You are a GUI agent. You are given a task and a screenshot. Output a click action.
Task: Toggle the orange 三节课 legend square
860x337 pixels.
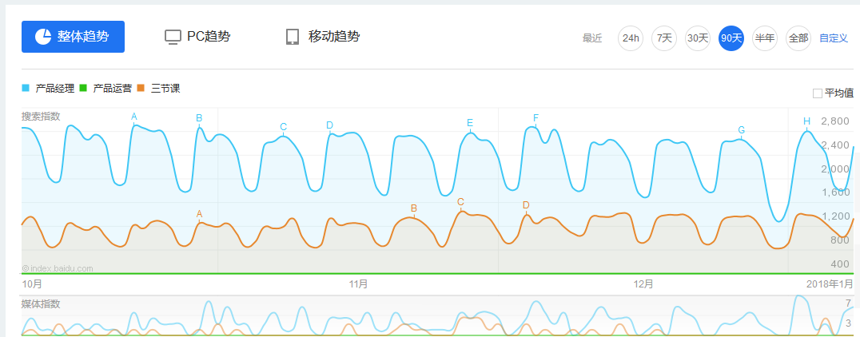(x=141, y=88)
